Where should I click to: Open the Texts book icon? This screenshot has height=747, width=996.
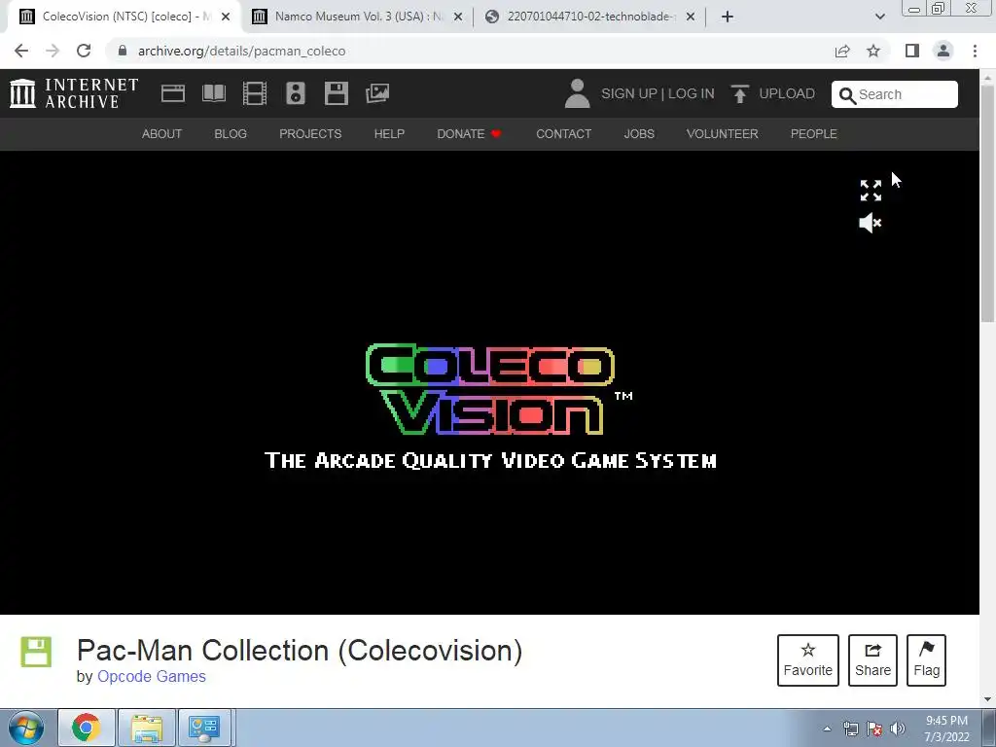pos(214,93)
